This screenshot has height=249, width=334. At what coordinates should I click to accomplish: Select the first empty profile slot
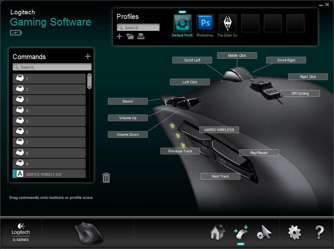(250, 23)
